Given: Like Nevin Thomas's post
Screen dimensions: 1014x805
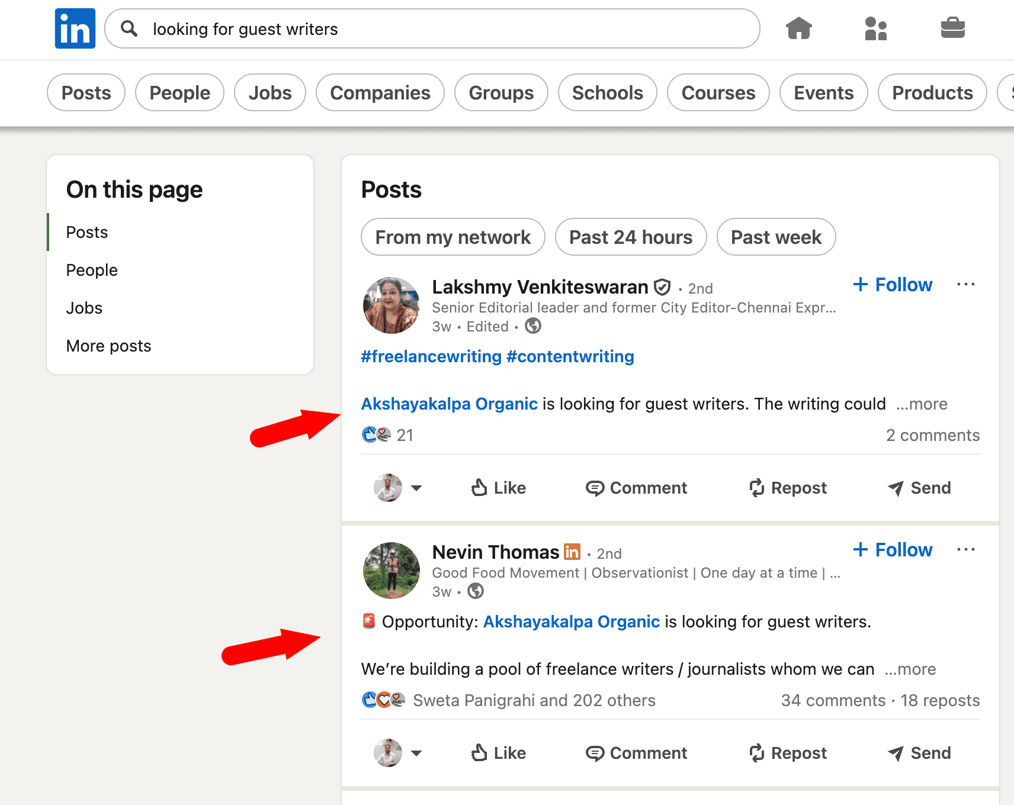Looking at the screenshot, I should (x=498, y=753).
